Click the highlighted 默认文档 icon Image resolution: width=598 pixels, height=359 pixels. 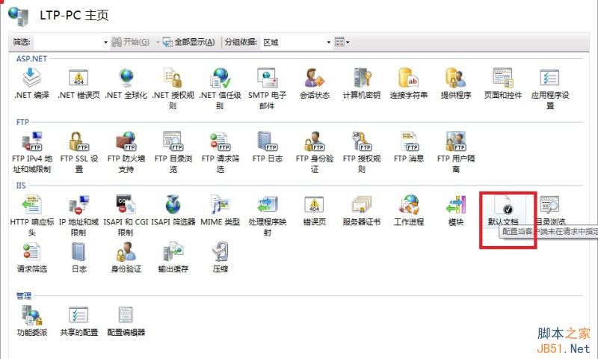502,205
